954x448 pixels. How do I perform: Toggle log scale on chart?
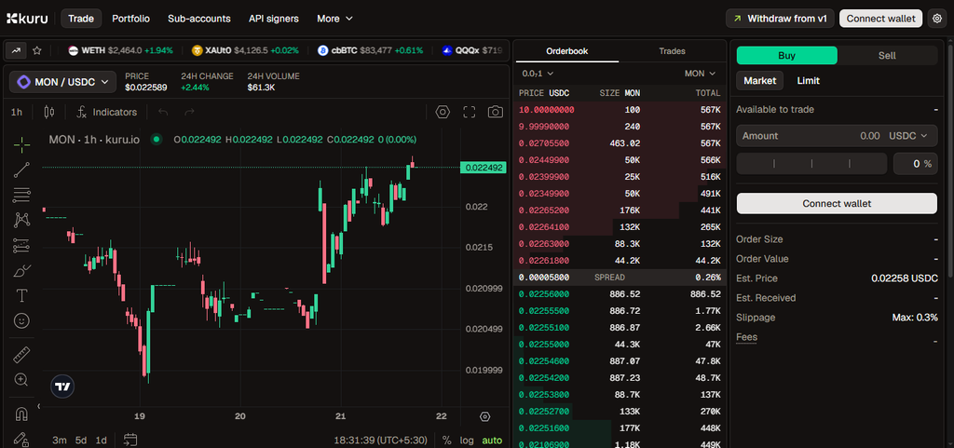tap(467, 440)
